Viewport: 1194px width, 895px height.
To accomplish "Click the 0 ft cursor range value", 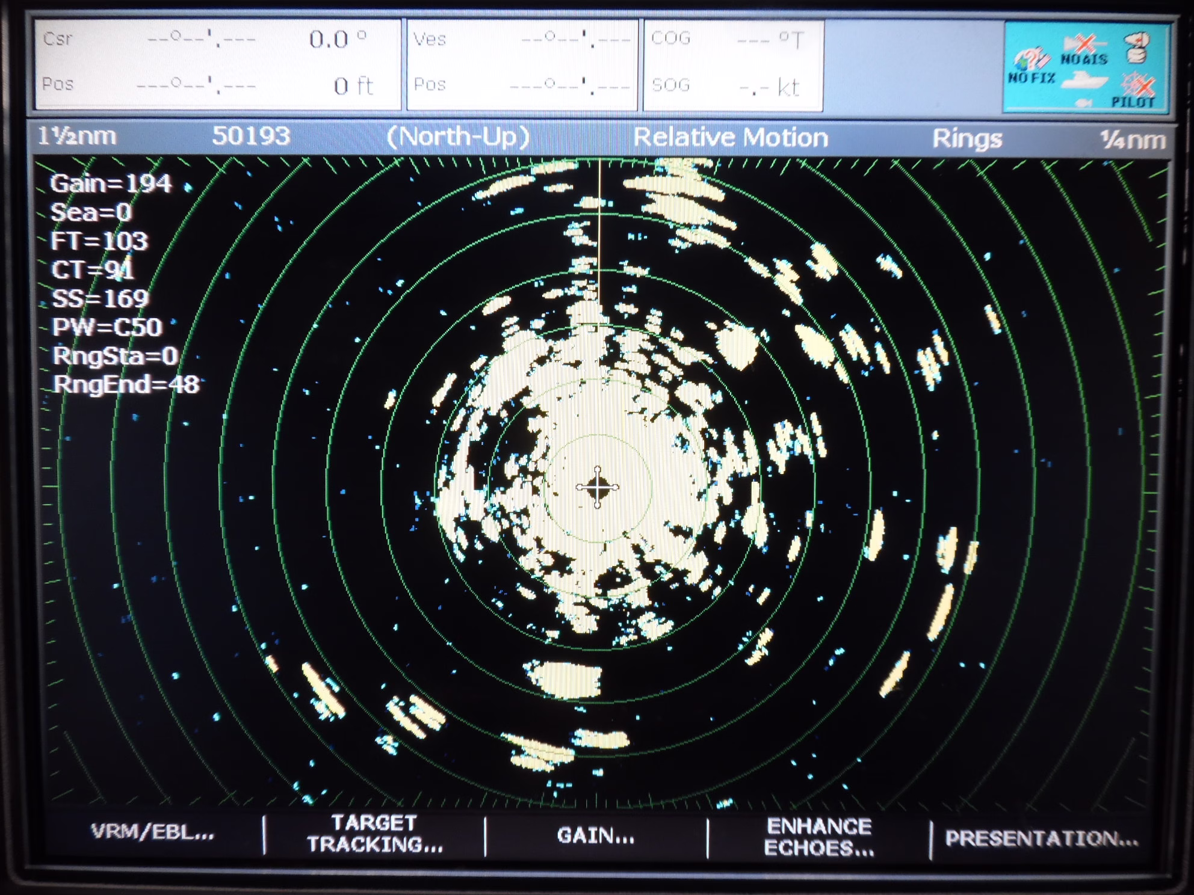I will (354, 87).
